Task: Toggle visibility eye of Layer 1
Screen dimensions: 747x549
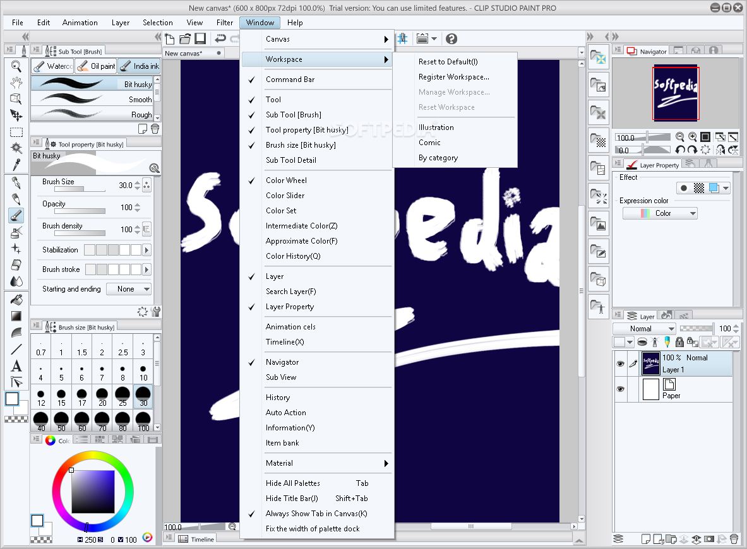Action: pyautogui.click(x=620, y=363)
